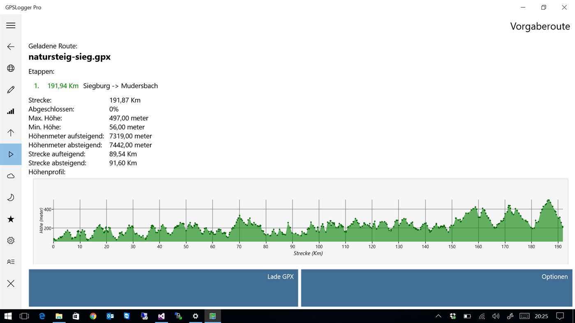Open favorites using the star icon
This screenshot has width=575, height=323.
click(x=11, y=219)
